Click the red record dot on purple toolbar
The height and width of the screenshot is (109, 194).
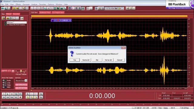click(x=58, y=20)
